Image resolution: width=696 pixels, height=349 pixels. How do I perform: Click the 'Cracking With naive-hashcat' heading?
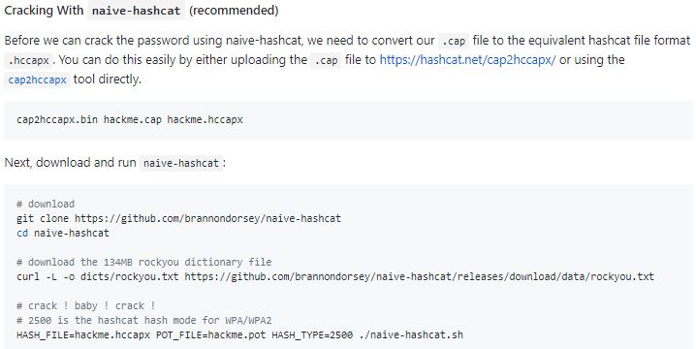pyautogui.click(x=142, y=11)
